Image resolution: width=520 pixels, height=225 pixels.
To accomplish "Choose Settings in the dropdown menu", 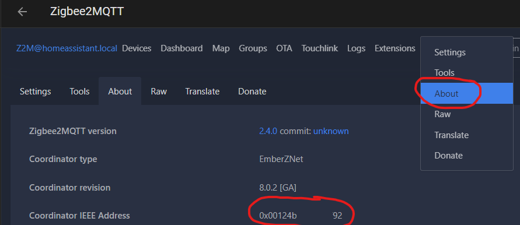I will 467,52.
